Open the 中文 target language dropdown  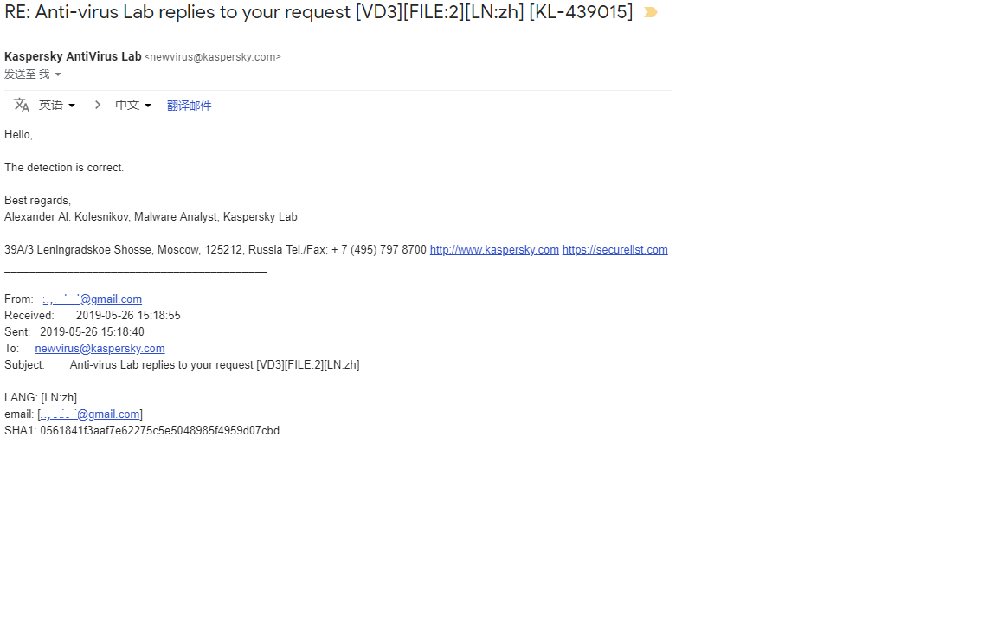[133, 105]
